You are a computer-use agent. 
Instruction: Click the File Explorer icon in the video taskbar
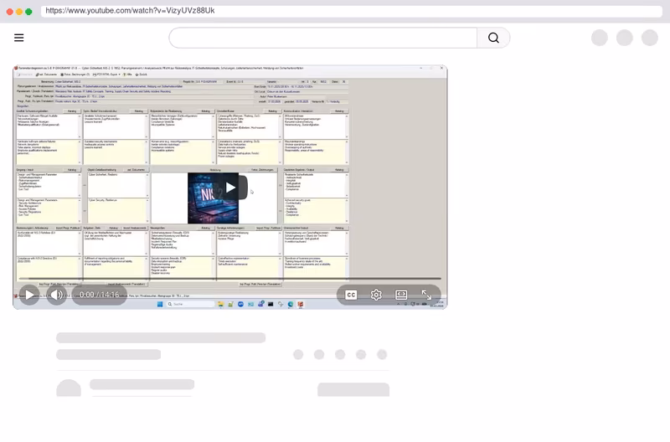(x=220, y=304)
